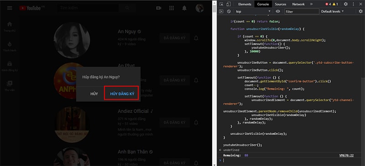This screenshot has height=166, width=365.
Task: Toggle notification bell for Andiez Official channel
Action: pos(196,123)
